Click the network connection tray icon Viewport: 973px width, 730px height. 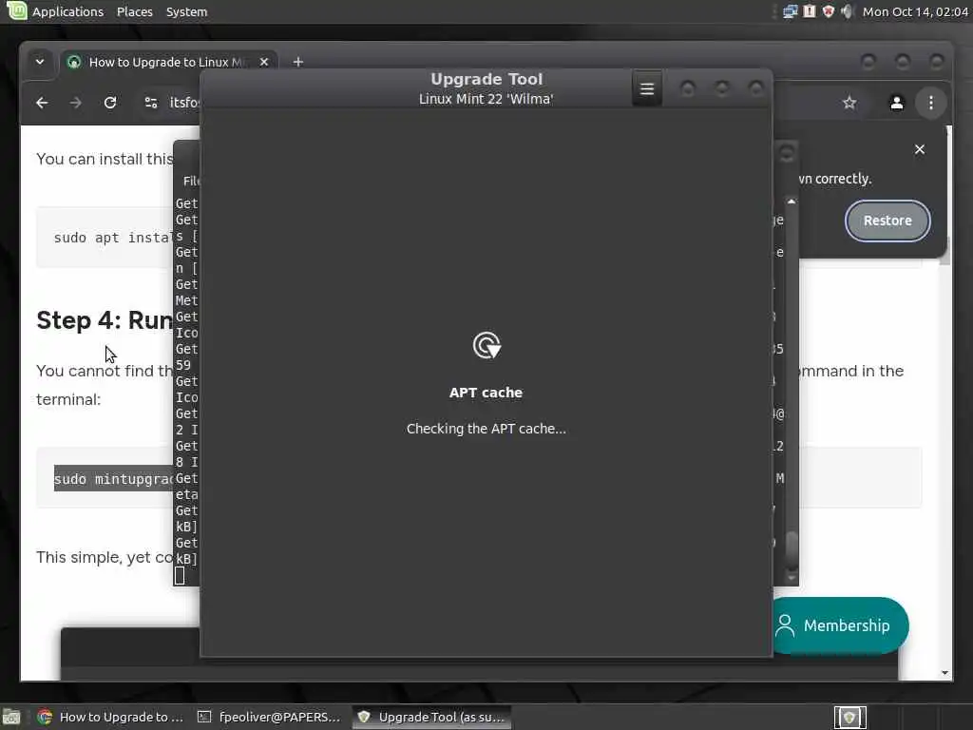(790, 11)
